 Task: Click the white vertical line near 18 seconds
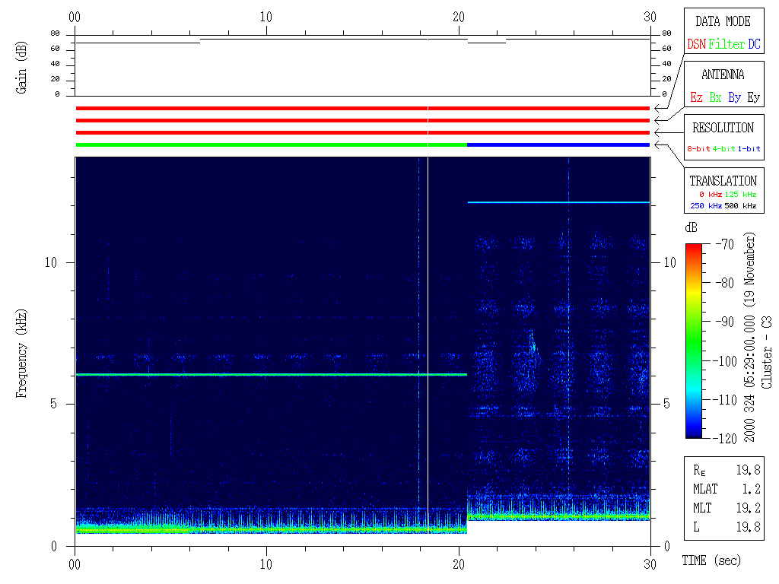tap(428, 304)
